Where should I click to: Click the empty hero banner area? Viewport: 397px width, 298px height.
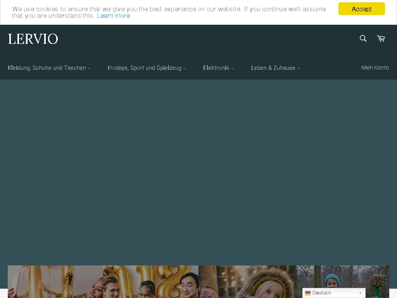(x=198, y=171)
